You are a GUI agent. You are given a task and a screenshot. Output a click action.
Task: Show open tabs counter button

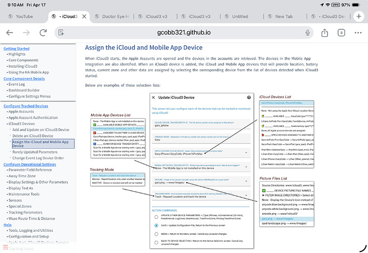tap(341, 32)
